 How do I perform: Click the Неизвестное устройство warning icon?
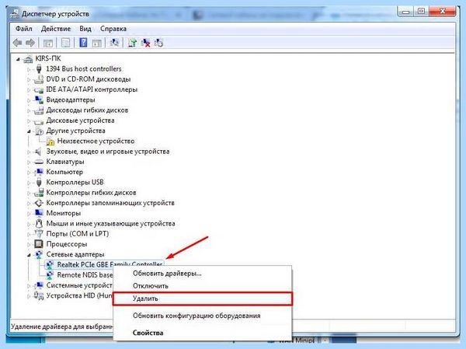[50, 141]
